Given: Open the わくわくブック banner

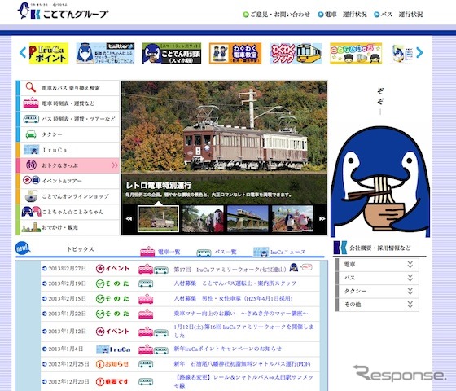Looking at the screenshot, I should pos(296,53).
